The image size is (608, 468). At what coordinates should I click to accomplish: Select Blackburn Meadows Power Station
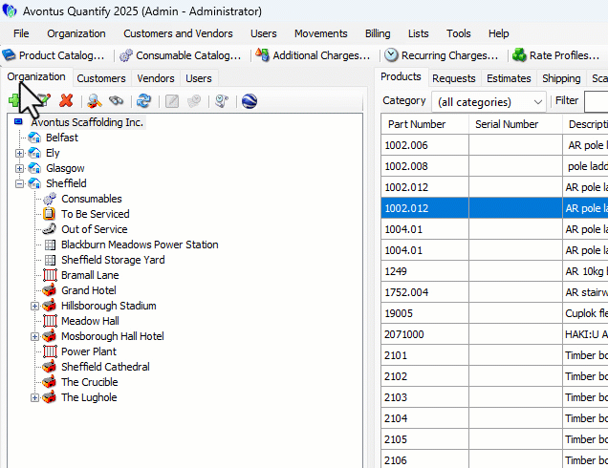click(x=140, y=245)
